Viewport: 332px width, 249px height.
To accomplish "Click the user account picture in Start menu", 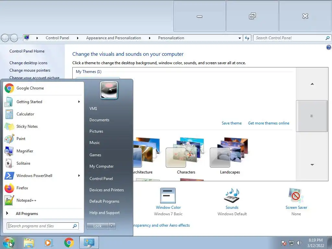I will tap(109, 90).
